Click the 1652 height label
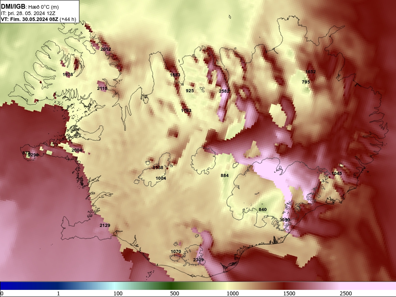The width and height of the screenshot is (396, 297). 310,72
